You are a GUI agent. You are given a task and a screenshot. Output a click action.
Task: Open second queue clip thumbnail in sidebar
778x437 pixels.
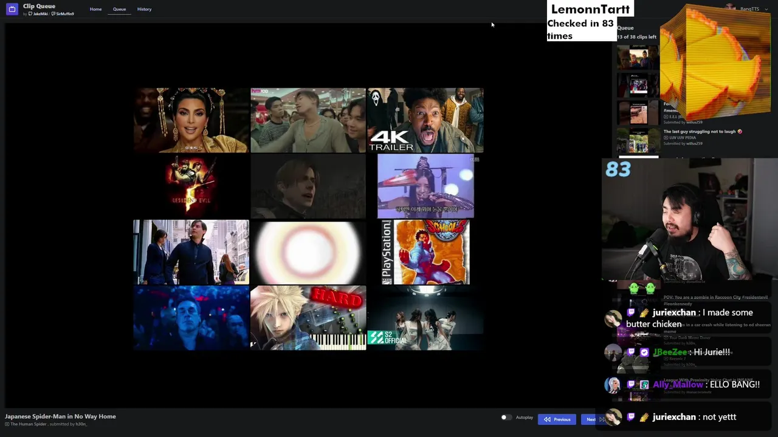(638, 86)
